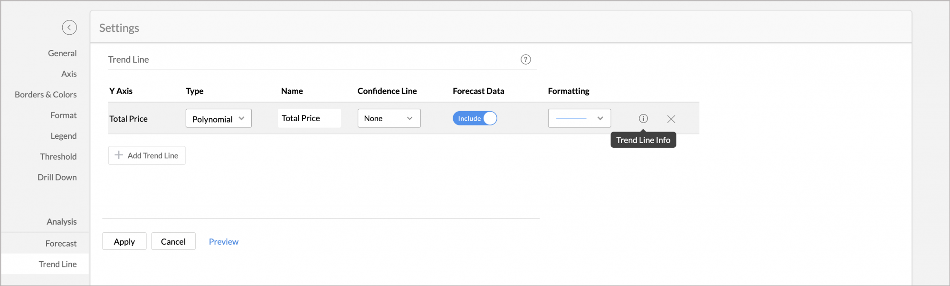Open the Polynomial type dropdown
The image size is (950, 286).
click(218, 119)
